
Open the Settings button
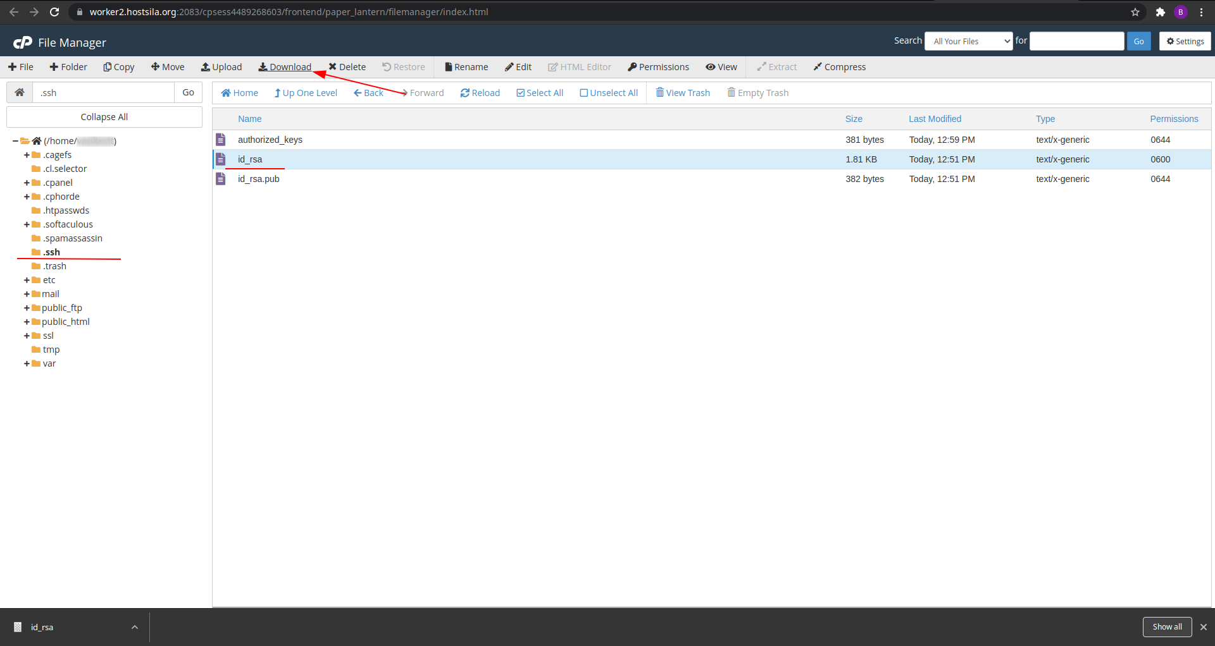click(x=1185, y=41)
